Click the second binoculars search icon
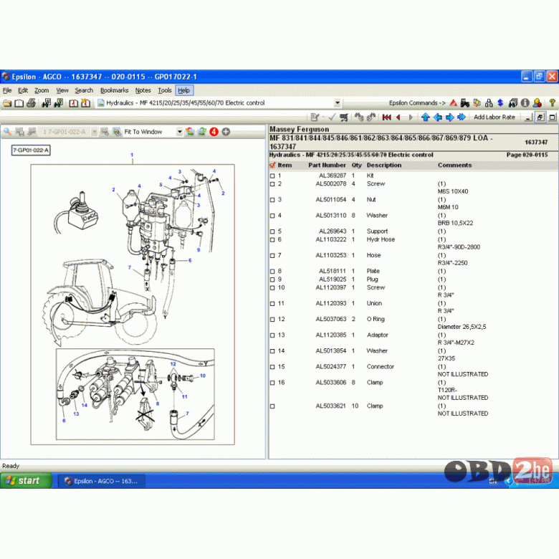Image resolution: width=559 pixels, height=559 pixels. tap(58, 103)
